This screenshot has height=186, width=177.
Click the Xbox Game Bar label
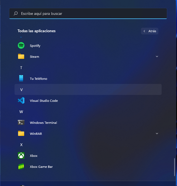41,167
